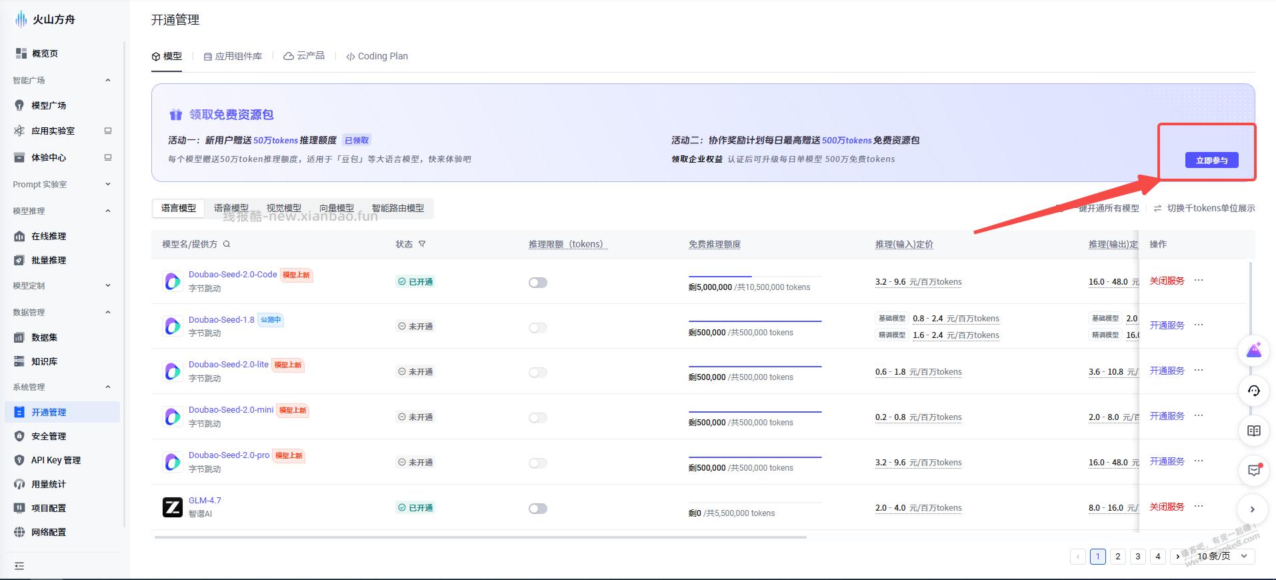
Task: Click the purple assistant floating icon
Action: 1254,350
